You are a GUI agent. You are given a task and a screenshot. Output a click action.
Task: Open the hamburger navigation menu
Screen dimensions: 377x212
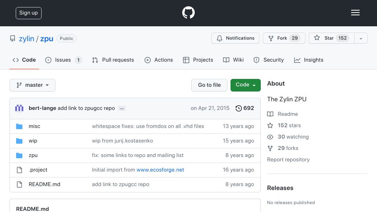tap(355, 13)
